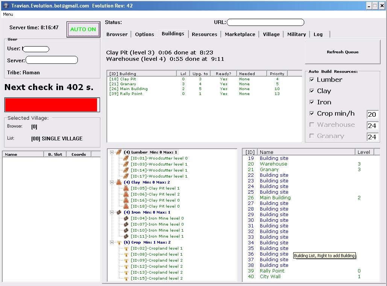
Task: Collapse the Lumber tree group
Action: 112,152
